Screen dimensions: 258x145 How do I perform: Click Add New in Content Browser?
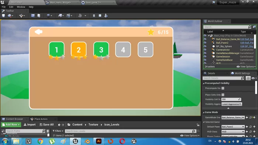coord(11,125)
